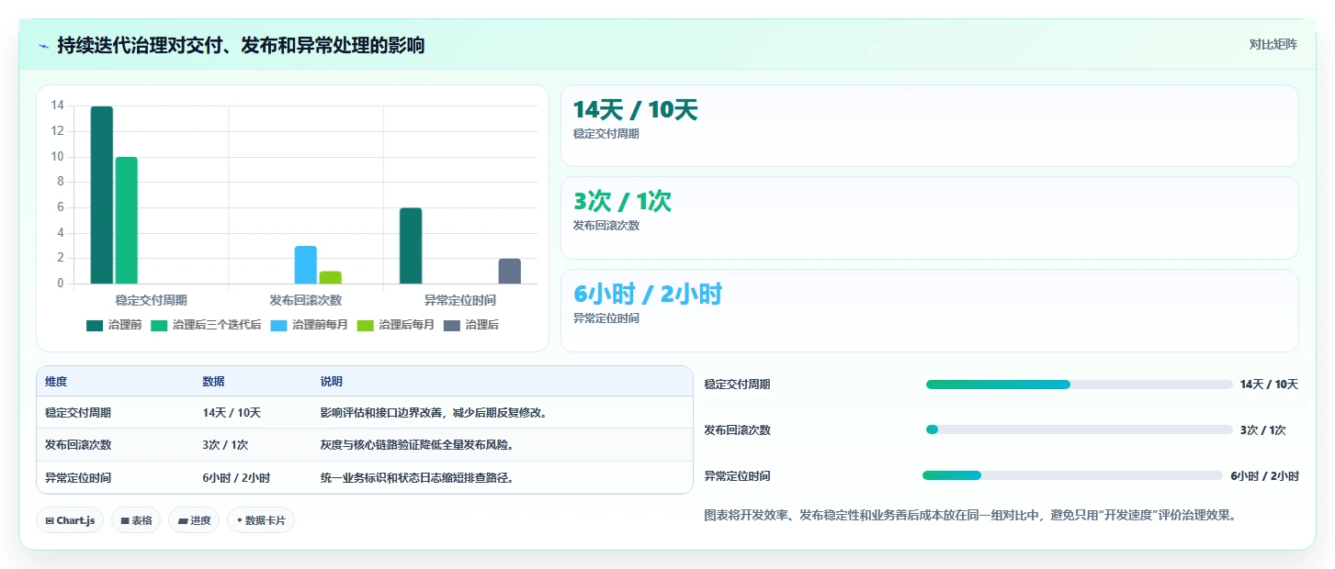Click the 14天 / 10天 data card
The image size is (1335, 569).
930,126
